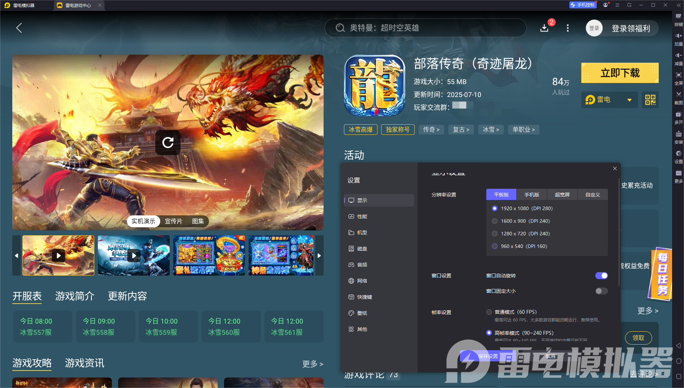Screen dimensions: 684x388
Task: Click the search box in the header
Action: click(x=425, y=28)
